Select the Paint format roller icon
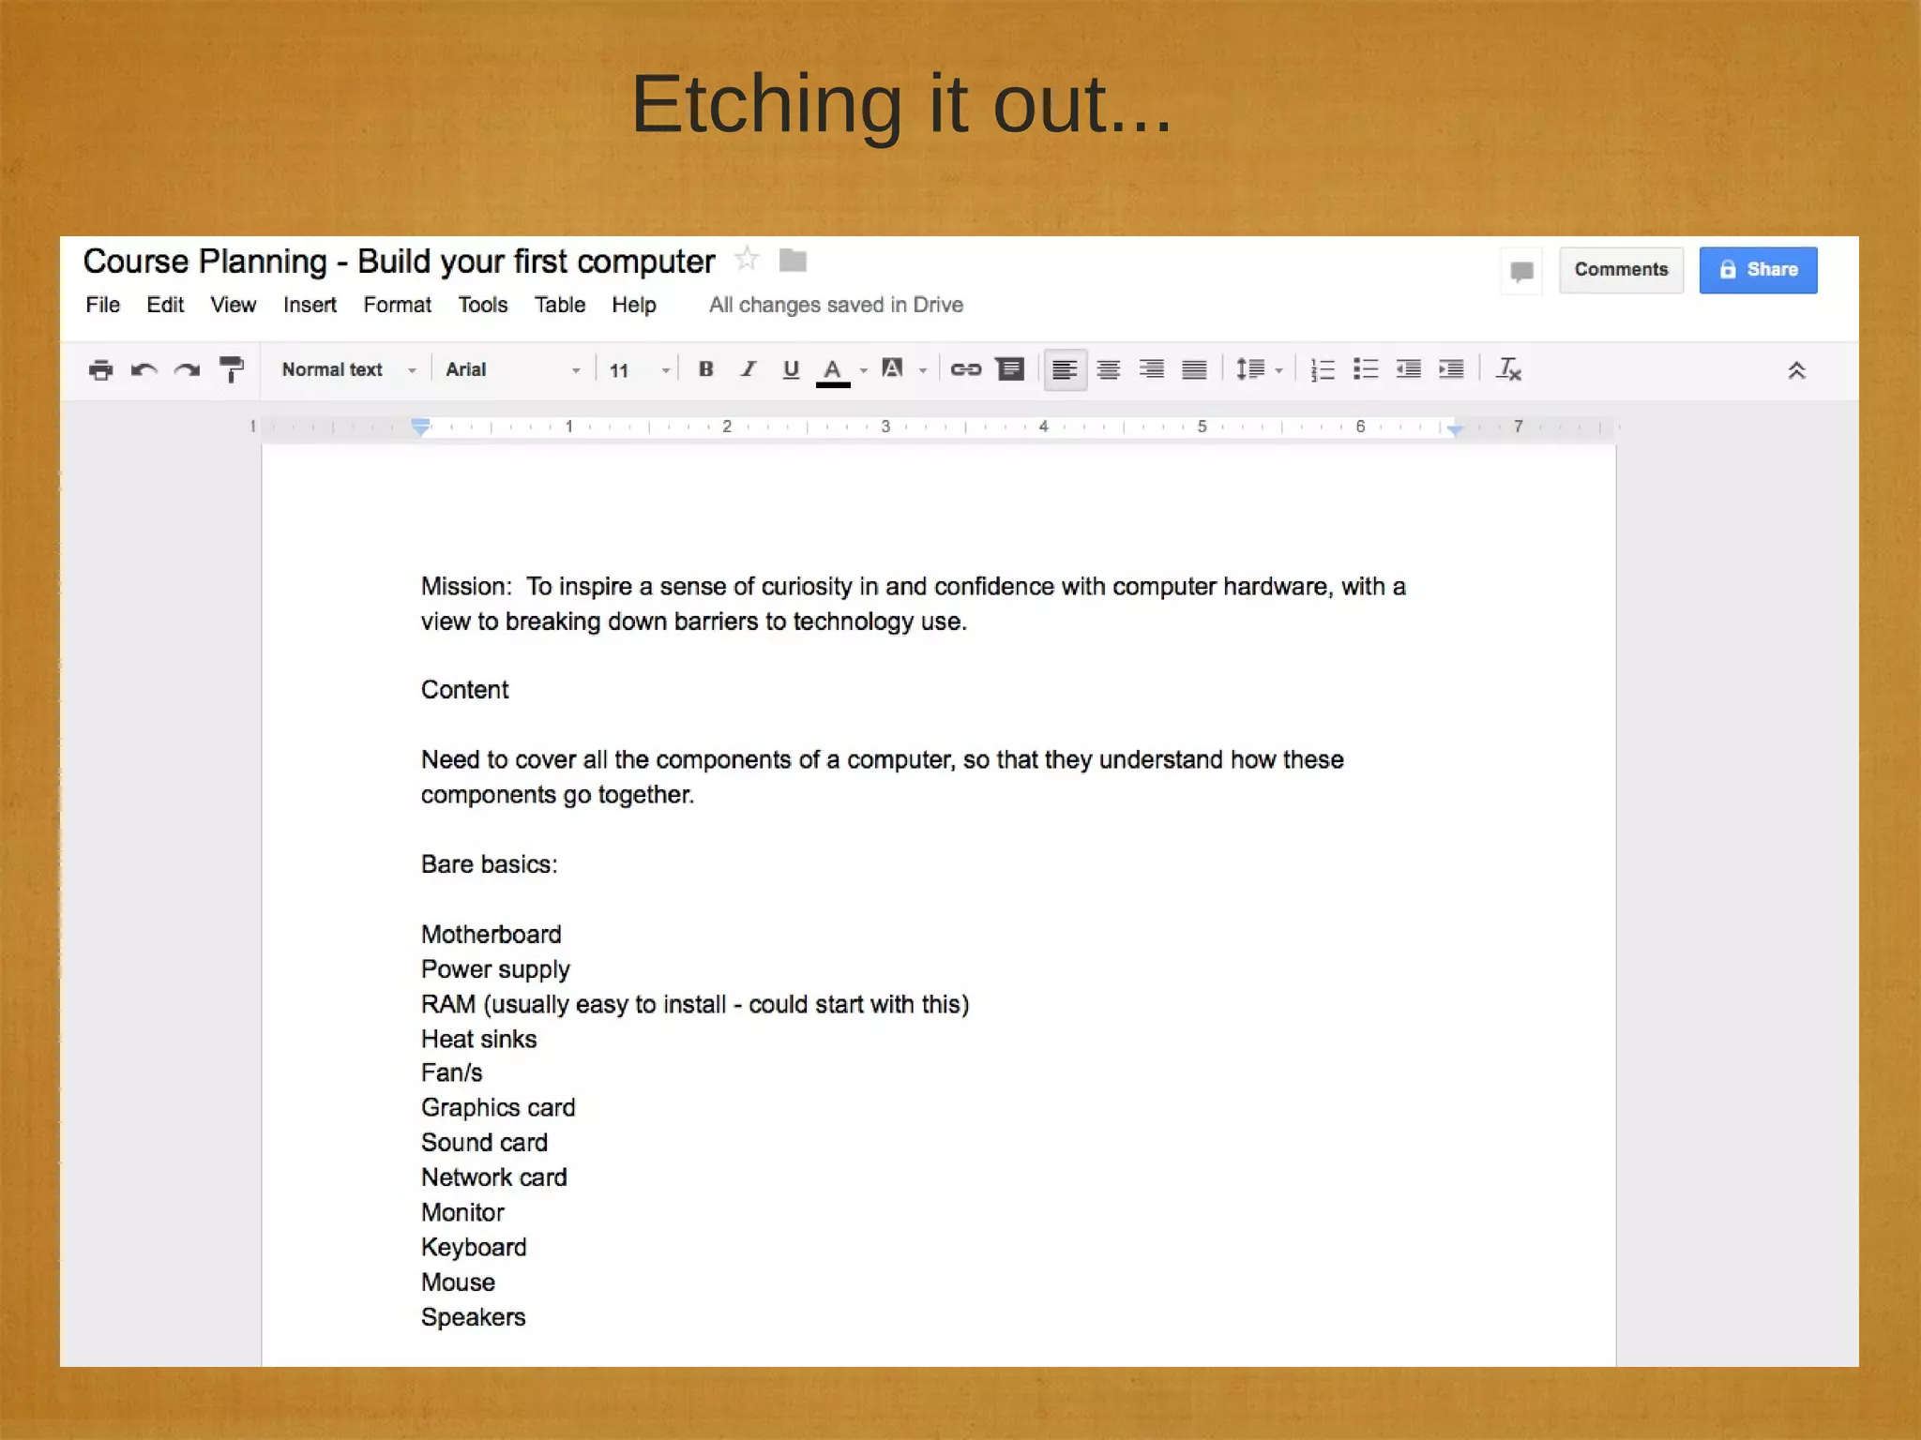 tap(231, 369)
